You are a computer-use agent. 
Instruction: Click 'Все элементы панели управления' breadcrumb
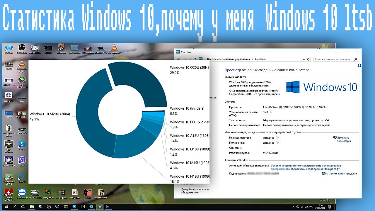[x=229, y=59]
